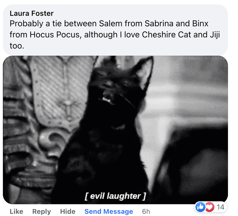Click the word Jiji in the comment
Image resolution: width=238 pixels, height=216 pixels.
point(215,35)
